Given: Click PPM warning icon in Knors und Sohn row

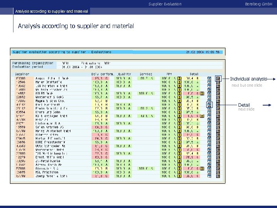Looking at the screenshot, I should [x=179, y=112].
